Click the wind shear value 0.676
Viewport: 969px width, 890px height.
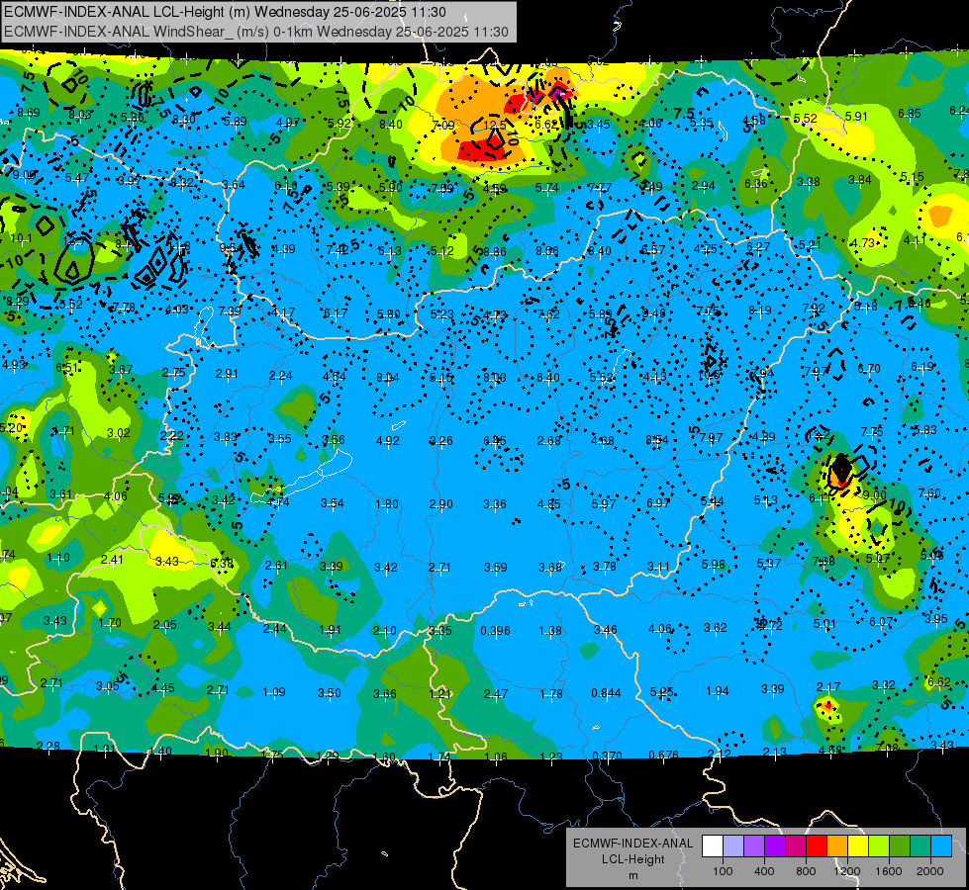664,755
